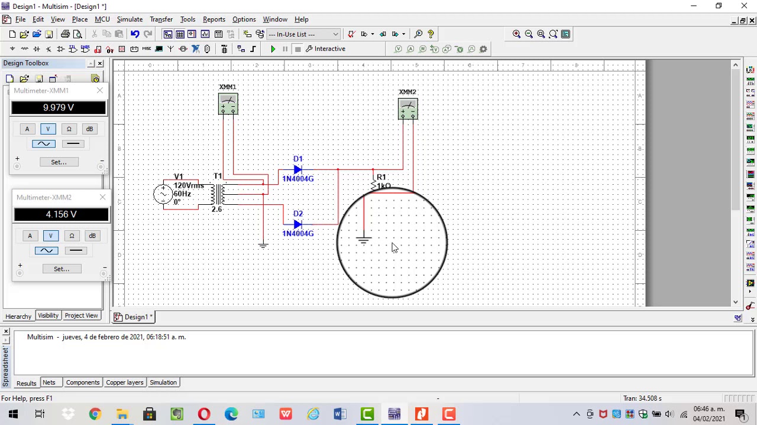The height and width of the screenshot is (425, 757).
Task: Open the Simulate menu
Action: click(x=130, y=19)
